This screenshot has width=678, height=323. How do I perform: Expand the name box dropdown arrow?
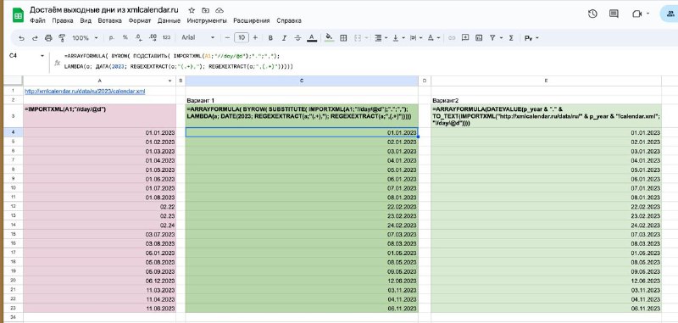[x=42, y=56]
